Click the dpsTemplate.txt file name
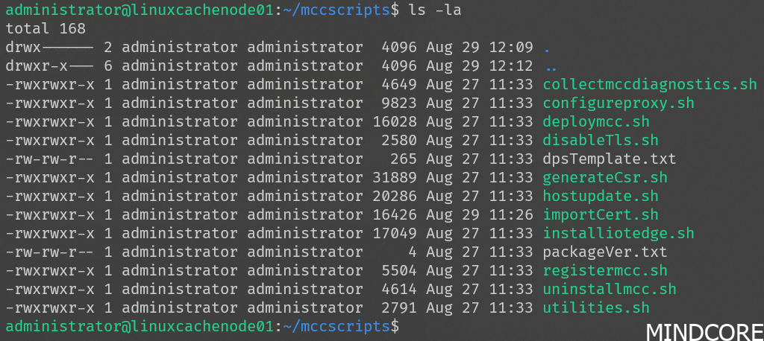The width and height of the screenshot is (764, 341). pyautogui.click(x=610, y=159)
